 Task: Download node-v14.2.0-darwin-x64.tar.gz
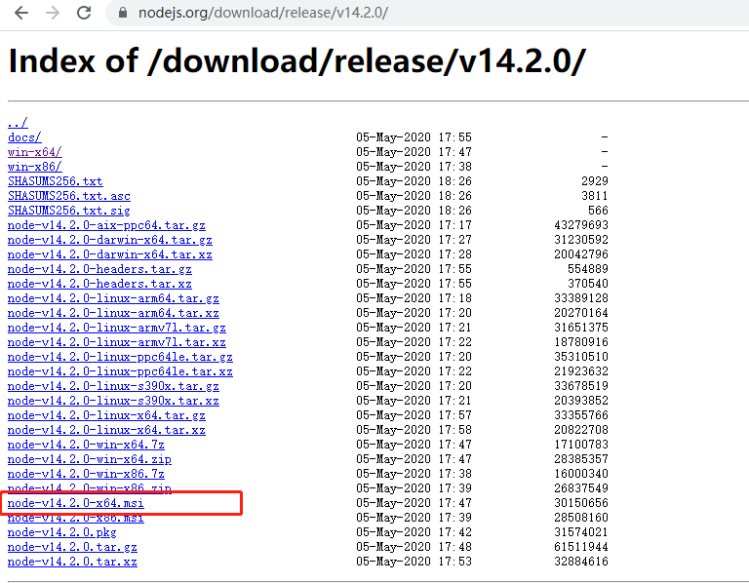(110, 240)
